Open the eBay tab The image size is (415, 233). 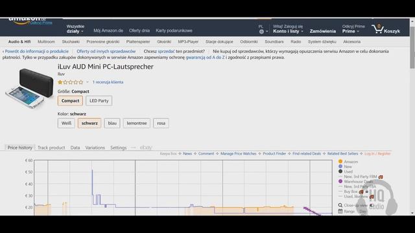pyautogui.click(x=146, y=148)
